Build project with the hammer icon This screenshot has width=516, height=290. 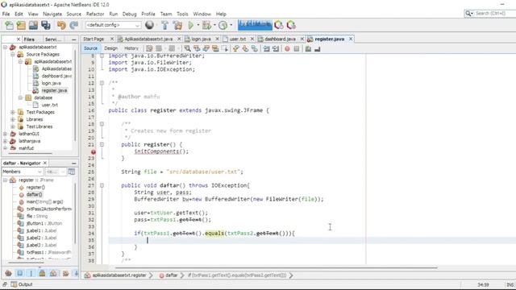[x=164, y=25]
